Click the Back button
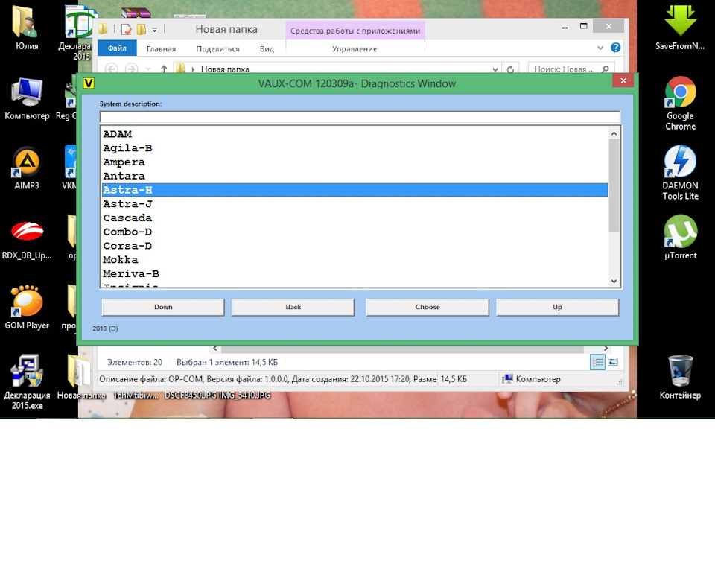 pyautogui.click(x=293, y=307)
